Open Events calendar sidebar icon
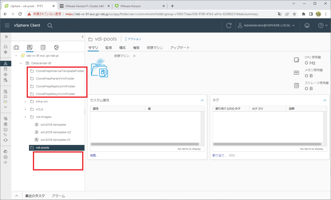331x200 pixels. pos(6,129)
